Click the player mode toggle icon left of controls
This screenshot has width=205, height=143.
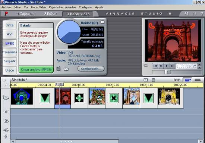pos(146,65)
